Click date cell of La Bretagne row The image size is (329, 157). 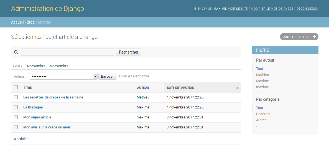point(185,107)
